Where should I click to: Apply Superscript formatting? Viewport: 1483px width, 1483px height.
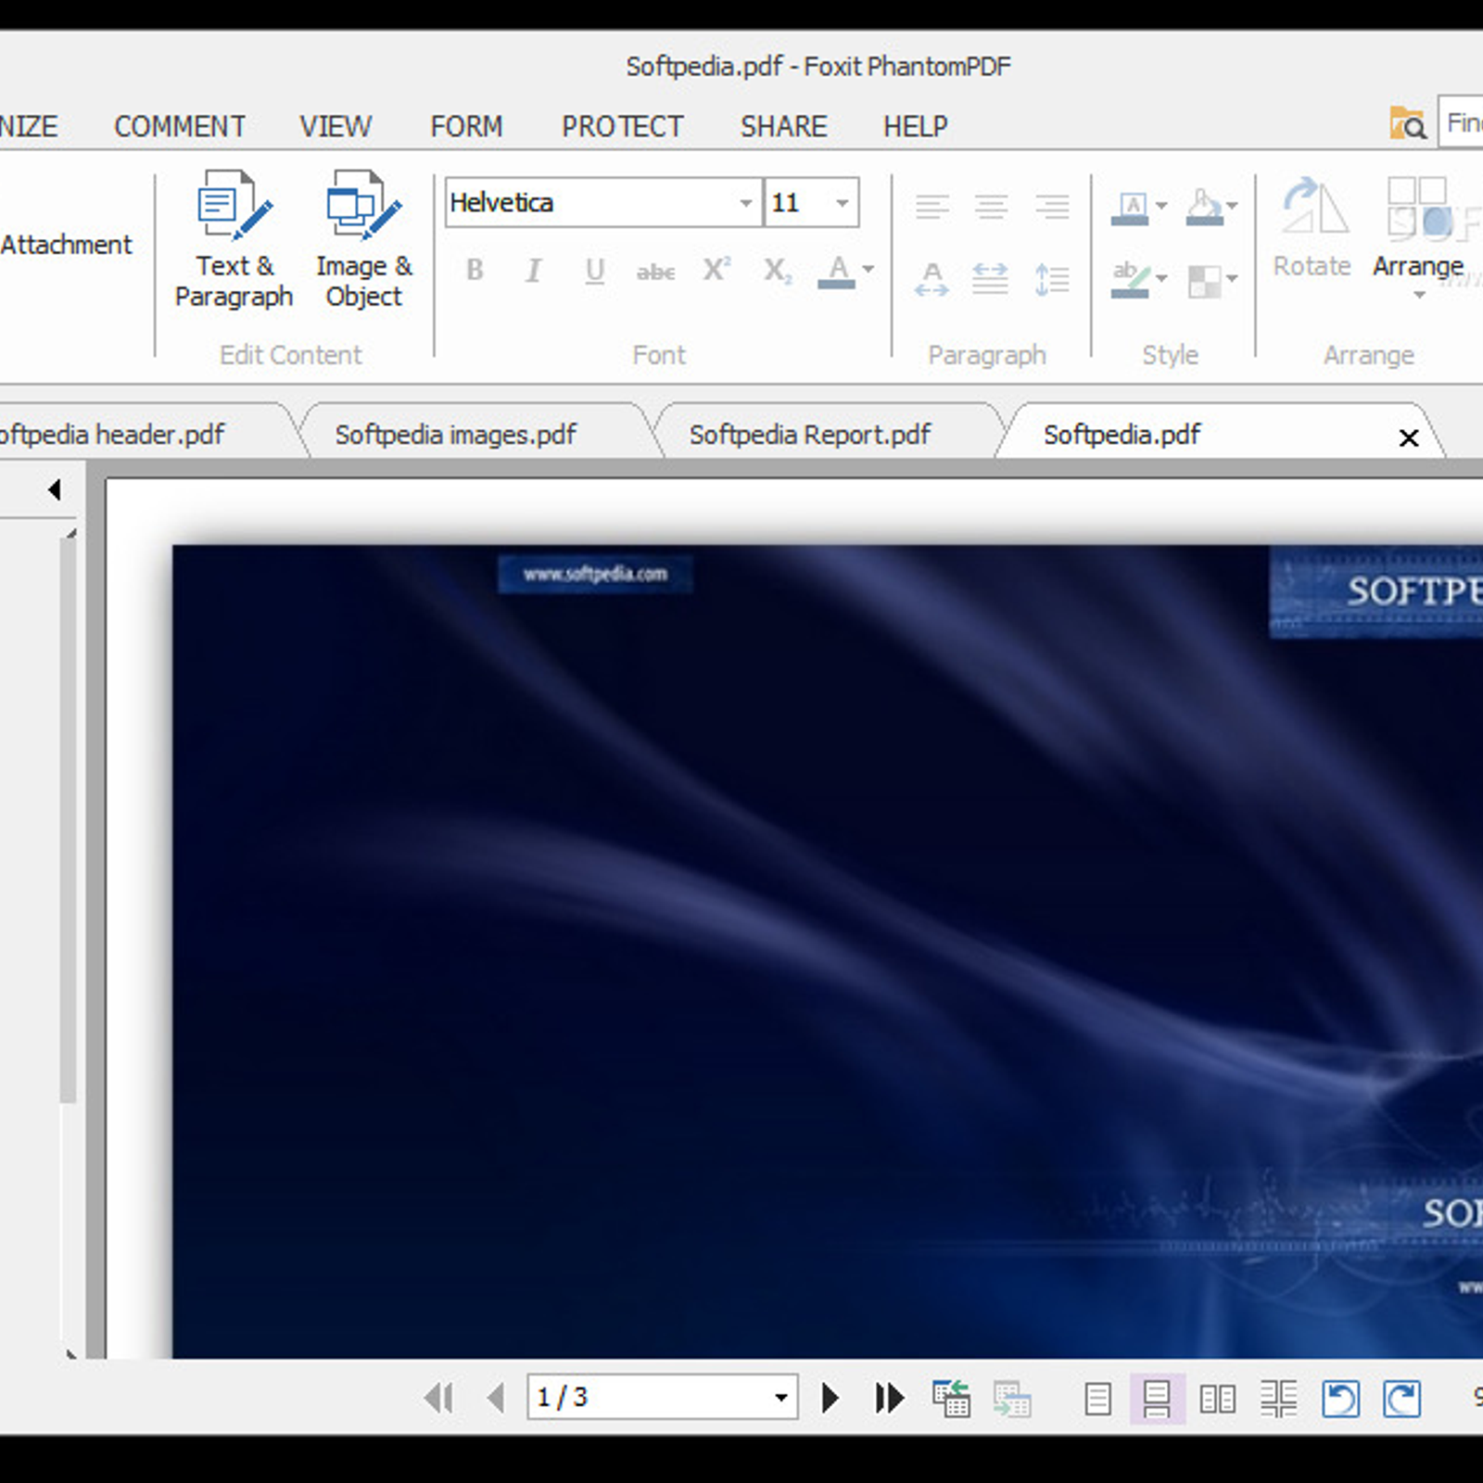(x=716, y=270)
